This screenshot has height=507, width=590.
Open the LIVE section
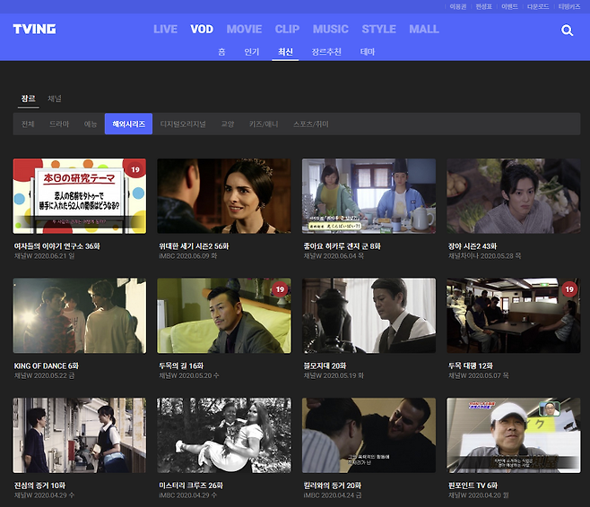(x=165, y=30)
